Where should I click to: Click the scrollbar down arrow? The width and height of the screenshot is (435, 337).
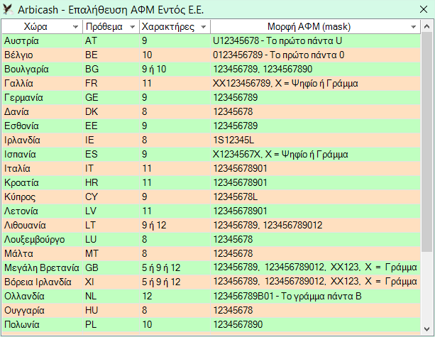point(426,329)
